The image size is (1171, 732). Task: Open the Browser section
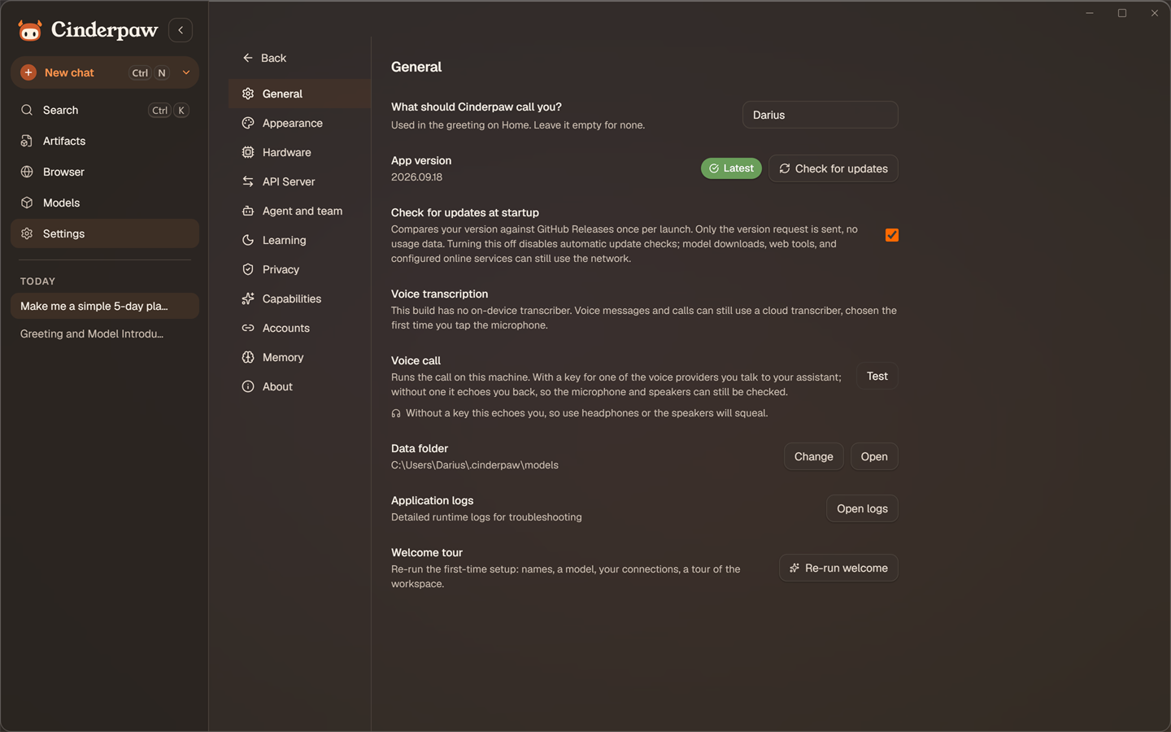pos(105,172)
